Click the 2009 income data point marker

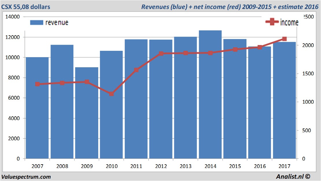click(87, 82)
